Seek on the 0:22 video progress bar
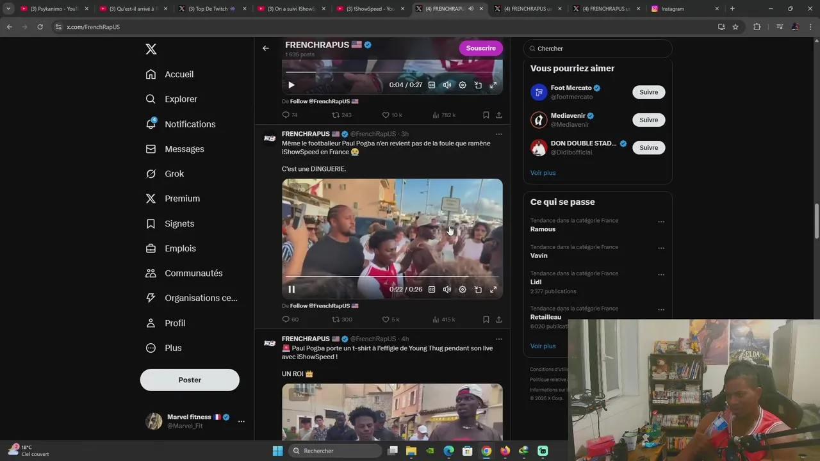This screenshot has height=461, width=820. coord(392,277)
